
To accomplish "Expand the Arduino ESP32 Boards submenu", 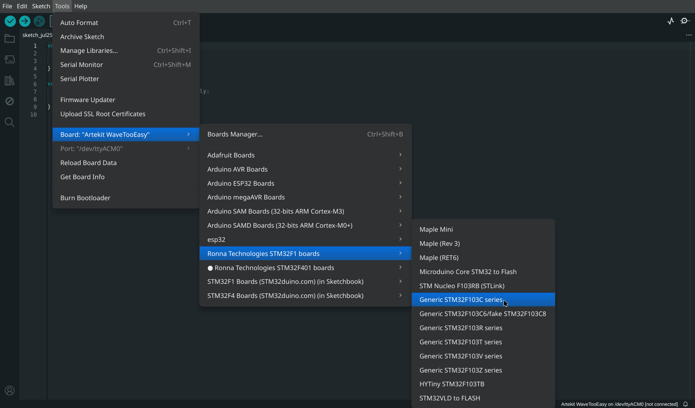I will pyautogui.click(x=305, y=183).
